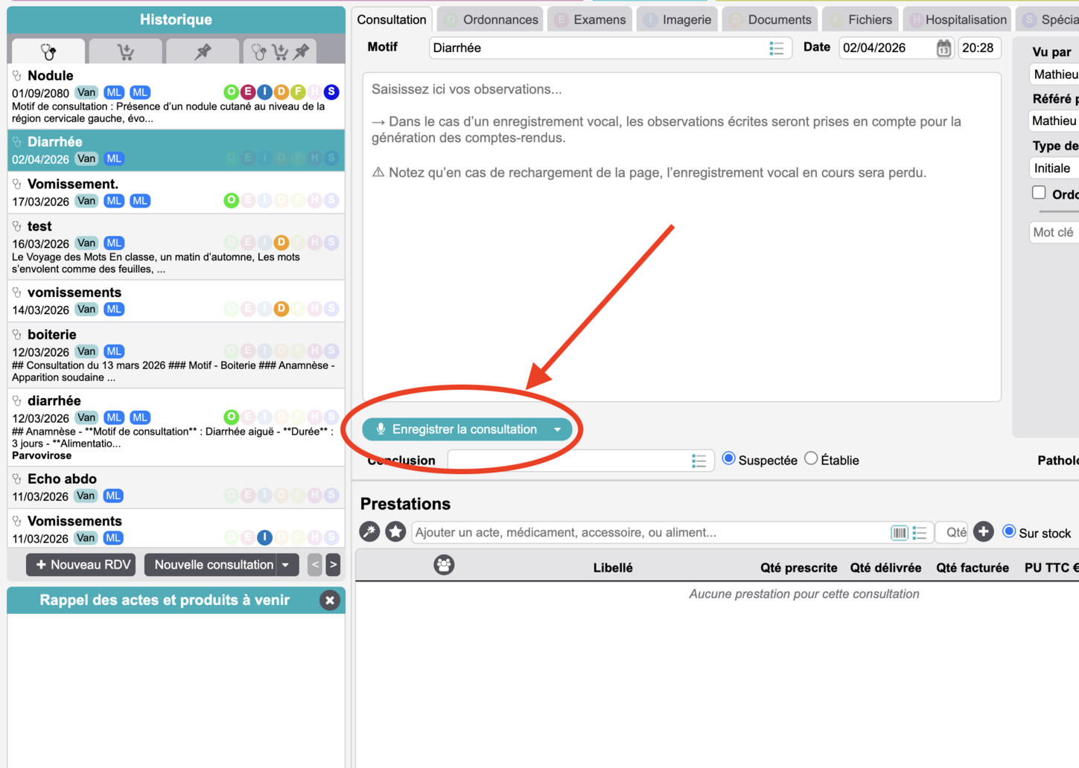Click the barcode scanner icon
1079x768 pixels.
[x=900, y=533]
